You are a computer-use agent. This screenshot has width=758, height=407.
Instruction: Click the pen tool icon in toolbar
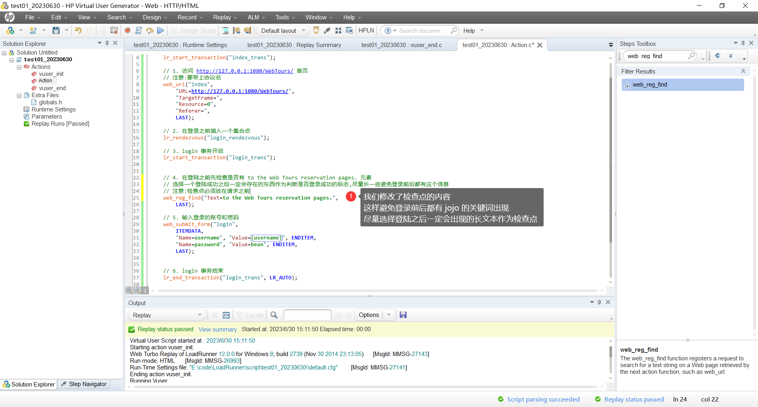pos(327,30)
